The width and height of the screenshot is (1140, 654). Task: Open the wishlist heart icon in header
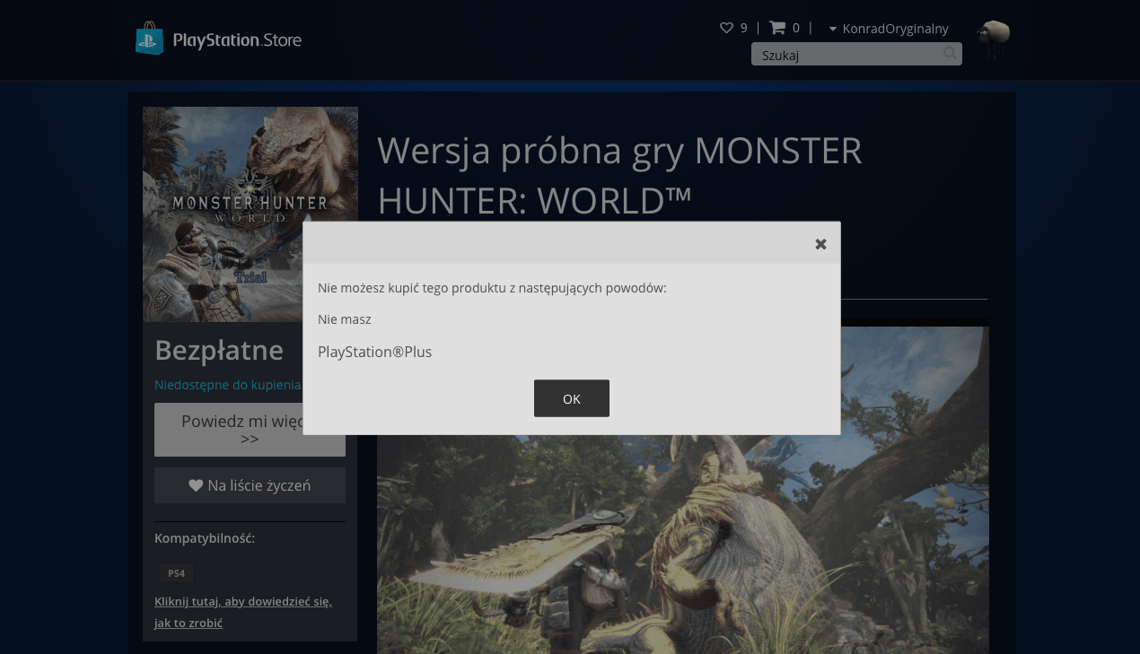pyautogui.click(x=726, y=28)
